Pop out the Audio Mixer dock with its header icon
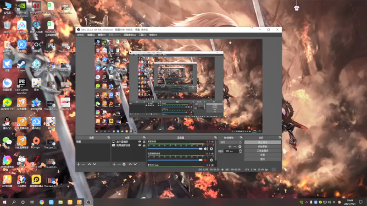 (x=215, y=138)
